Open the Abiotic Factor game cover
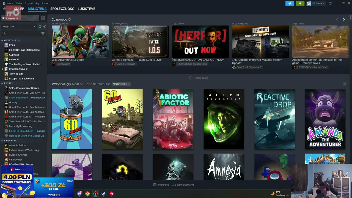Viewport: 352px width, 198px height. 173,119
